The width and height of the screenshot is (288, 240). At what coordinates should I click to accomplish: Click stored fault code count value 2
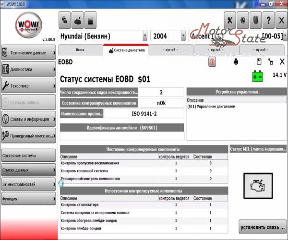[161, 92]
